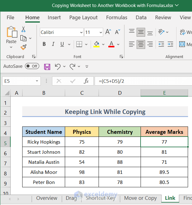Toggle the Center horizontal alignment
192x205 pixels.
tap(141, 44)
